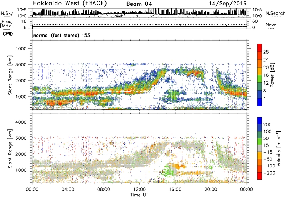Click the "Hokkaido West (fitACF)" plot title
The height and width of the screenshot is (197, 285).
coord(69,4)
